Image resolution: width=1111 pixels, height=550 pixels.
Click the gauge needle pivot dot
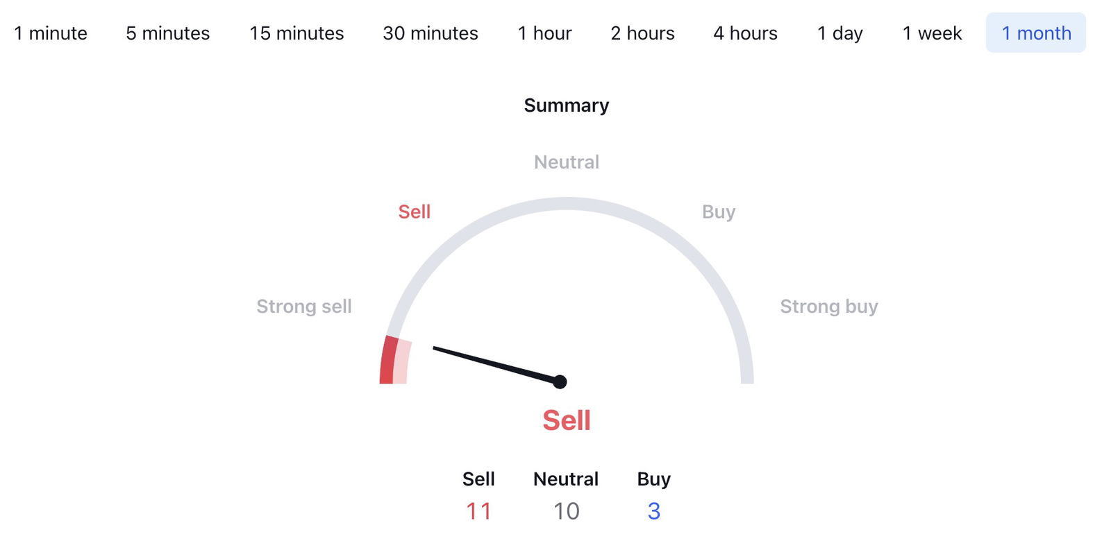coord(560,381)
